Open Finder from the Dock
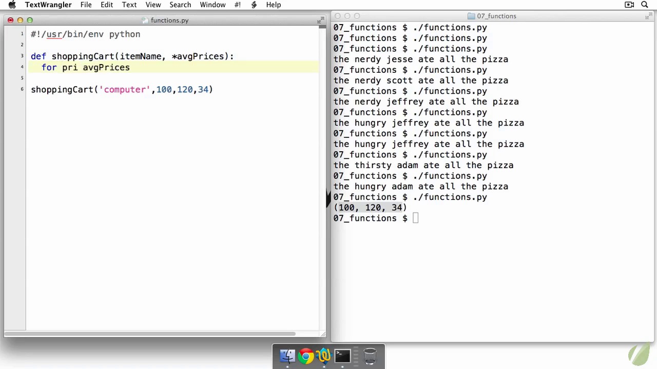The image size is (657, 369). [287, 356]
